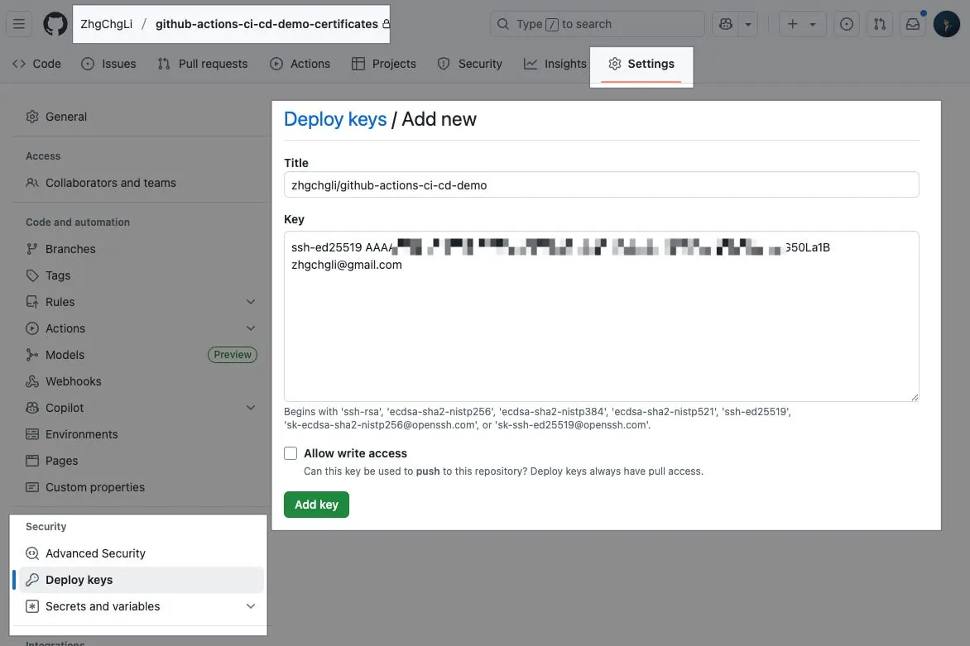Viewport: 970px width, 646px height.
Task: Switch to the Actions repository tab
Action: [300, 64]
